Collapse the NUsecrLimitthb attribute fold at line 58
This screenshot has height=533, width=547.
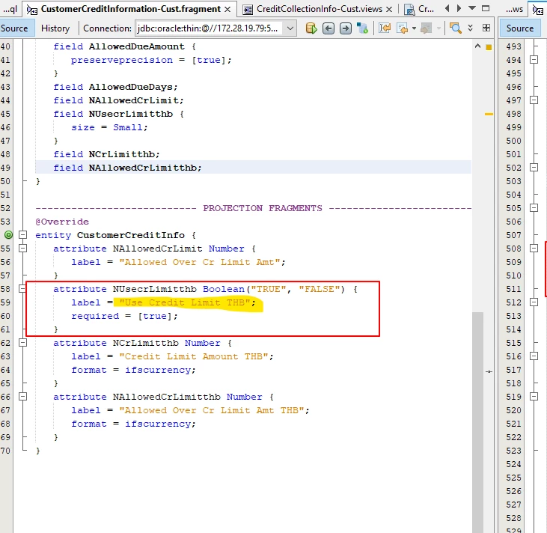[x=22, y=289]
